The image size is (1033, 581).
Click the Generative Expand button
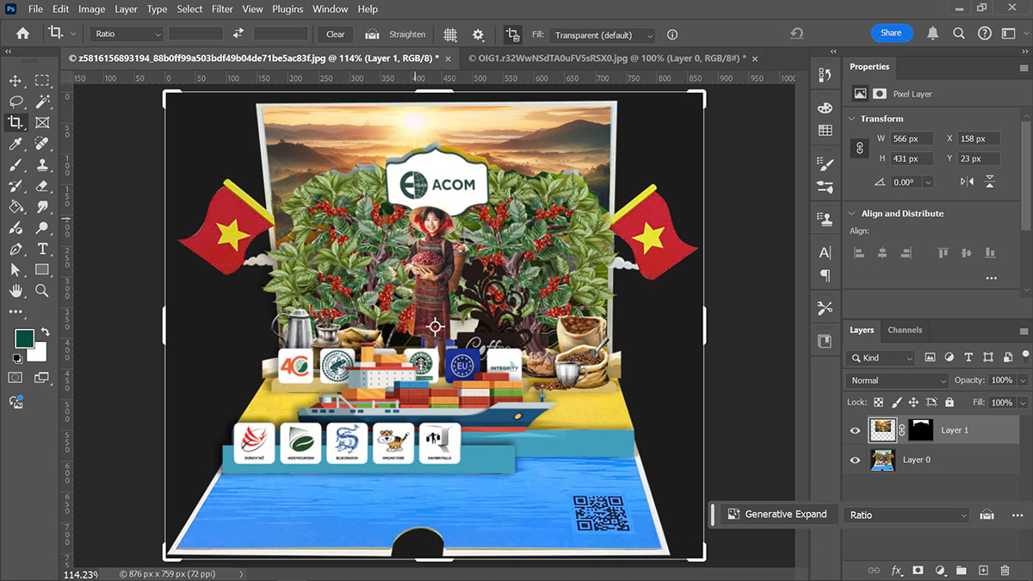(x=777, y=514)
